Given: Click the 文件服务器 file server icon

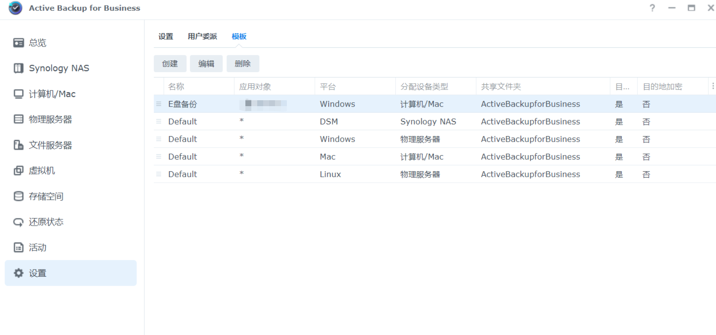Looking at the screenshot, I should pyautogui.click(x=19, y=145).
